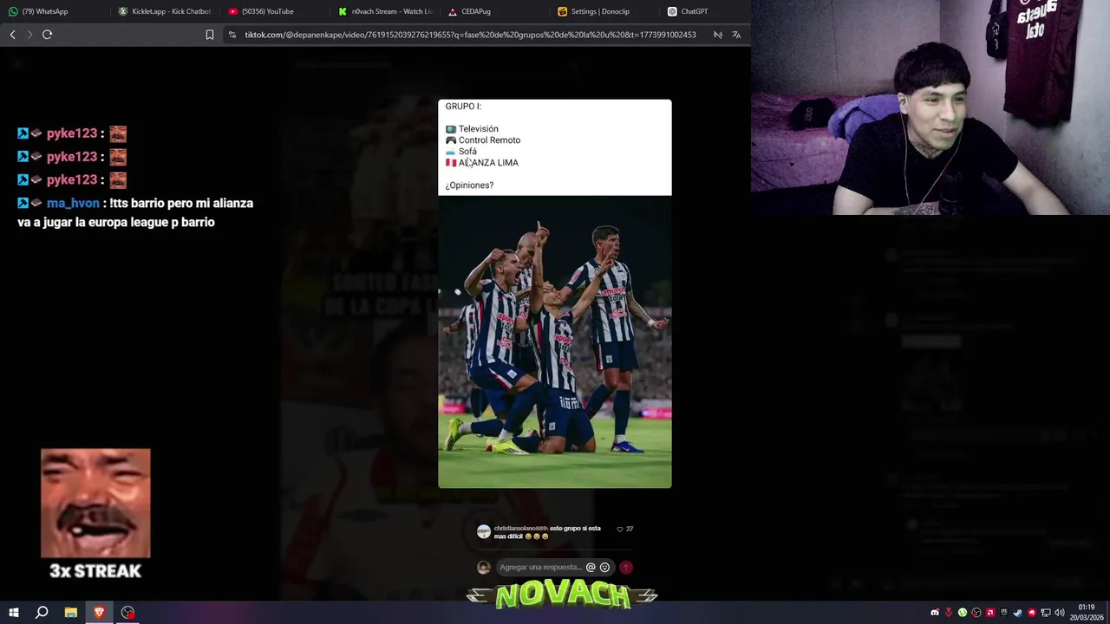Click the Brave browser taskbar icon
The image size is (1110, 624).
click(99, 613)
